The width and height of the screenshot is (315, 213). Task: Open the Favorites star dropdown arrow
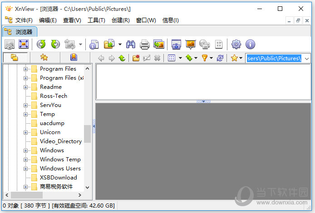[x=241, y=58]
